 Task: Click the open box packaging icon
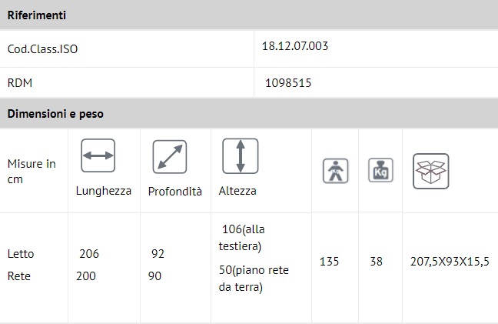(430, 171)
